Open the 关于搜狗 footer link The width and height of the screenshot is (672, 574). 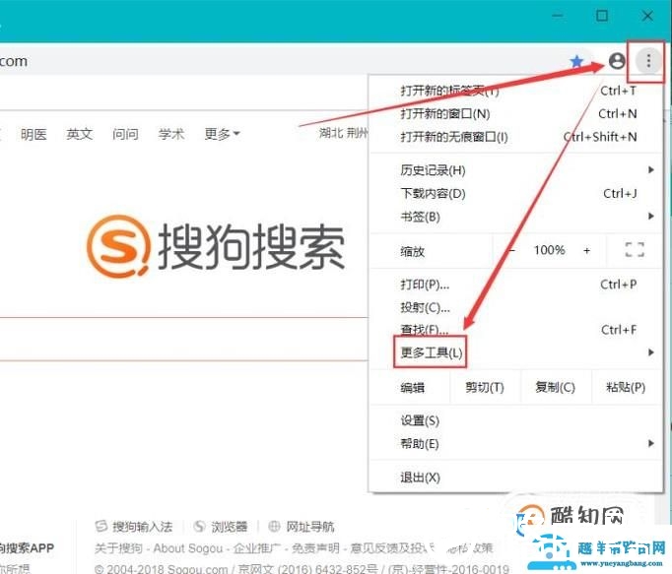click(118, 548)
